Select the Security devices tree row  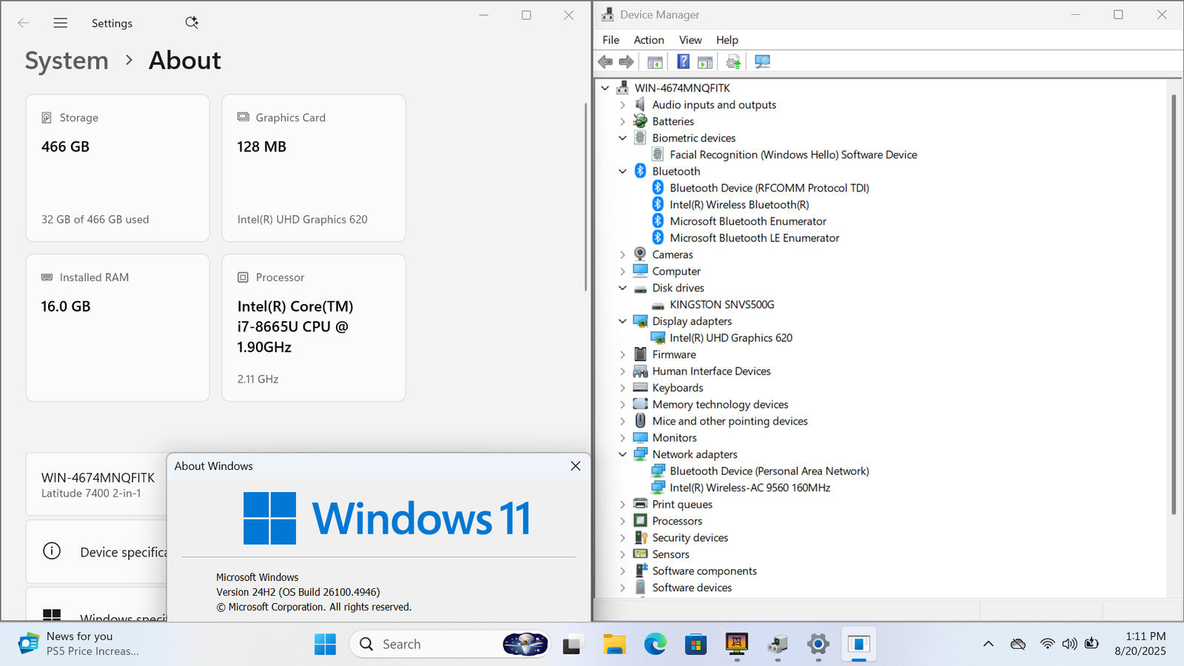tap(690, 538)
